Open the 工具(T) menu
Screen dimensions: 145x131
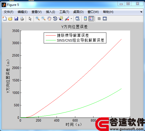(64, 12)
